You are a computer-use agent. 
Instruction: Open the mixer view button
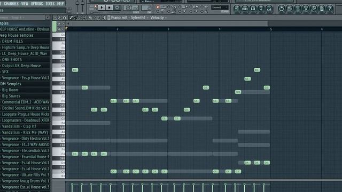coord(269,9)
